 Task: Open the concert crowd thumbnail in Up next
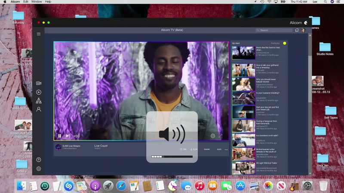[x=243, y=53]
